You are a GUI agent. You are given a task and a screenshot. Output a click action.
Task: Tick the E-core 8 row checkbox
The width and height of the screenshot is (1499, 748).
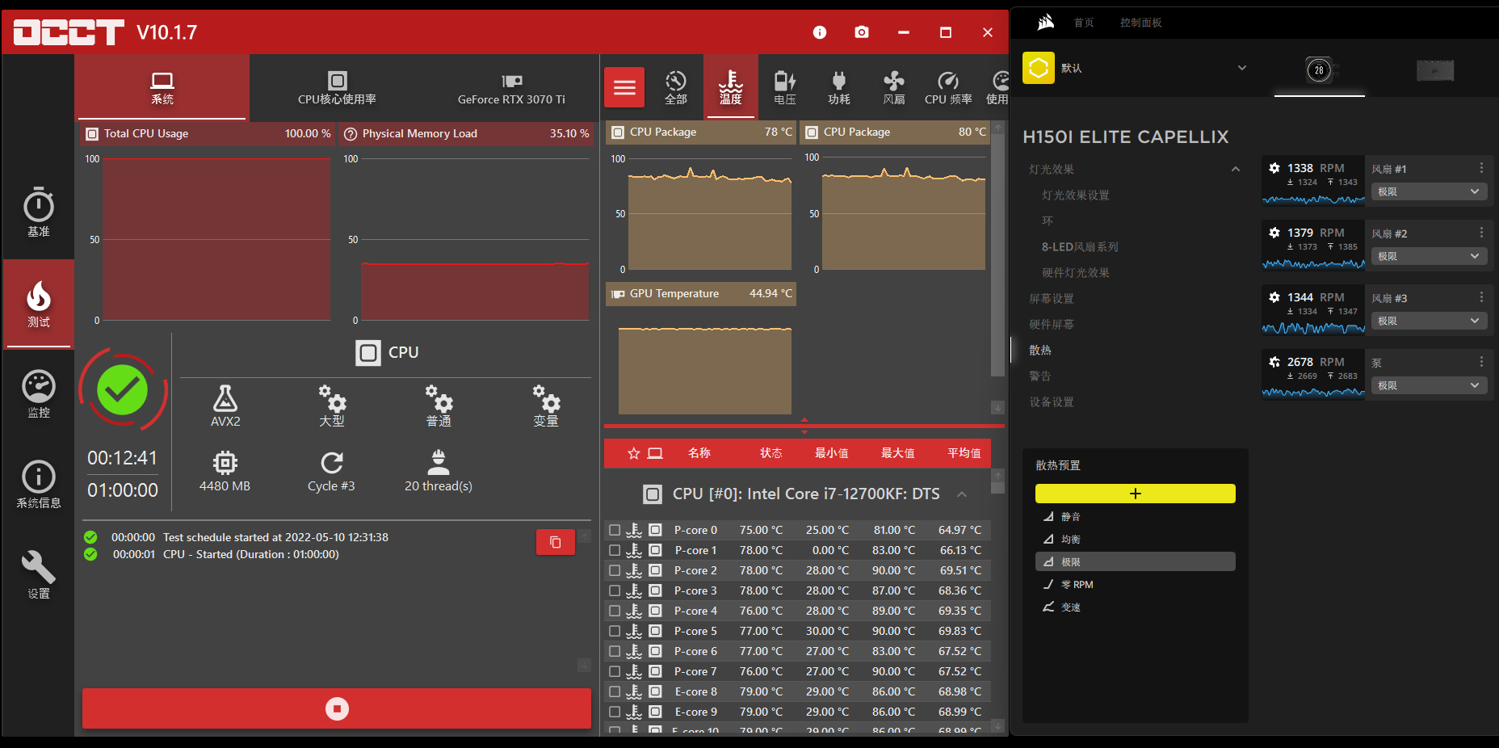615,691
